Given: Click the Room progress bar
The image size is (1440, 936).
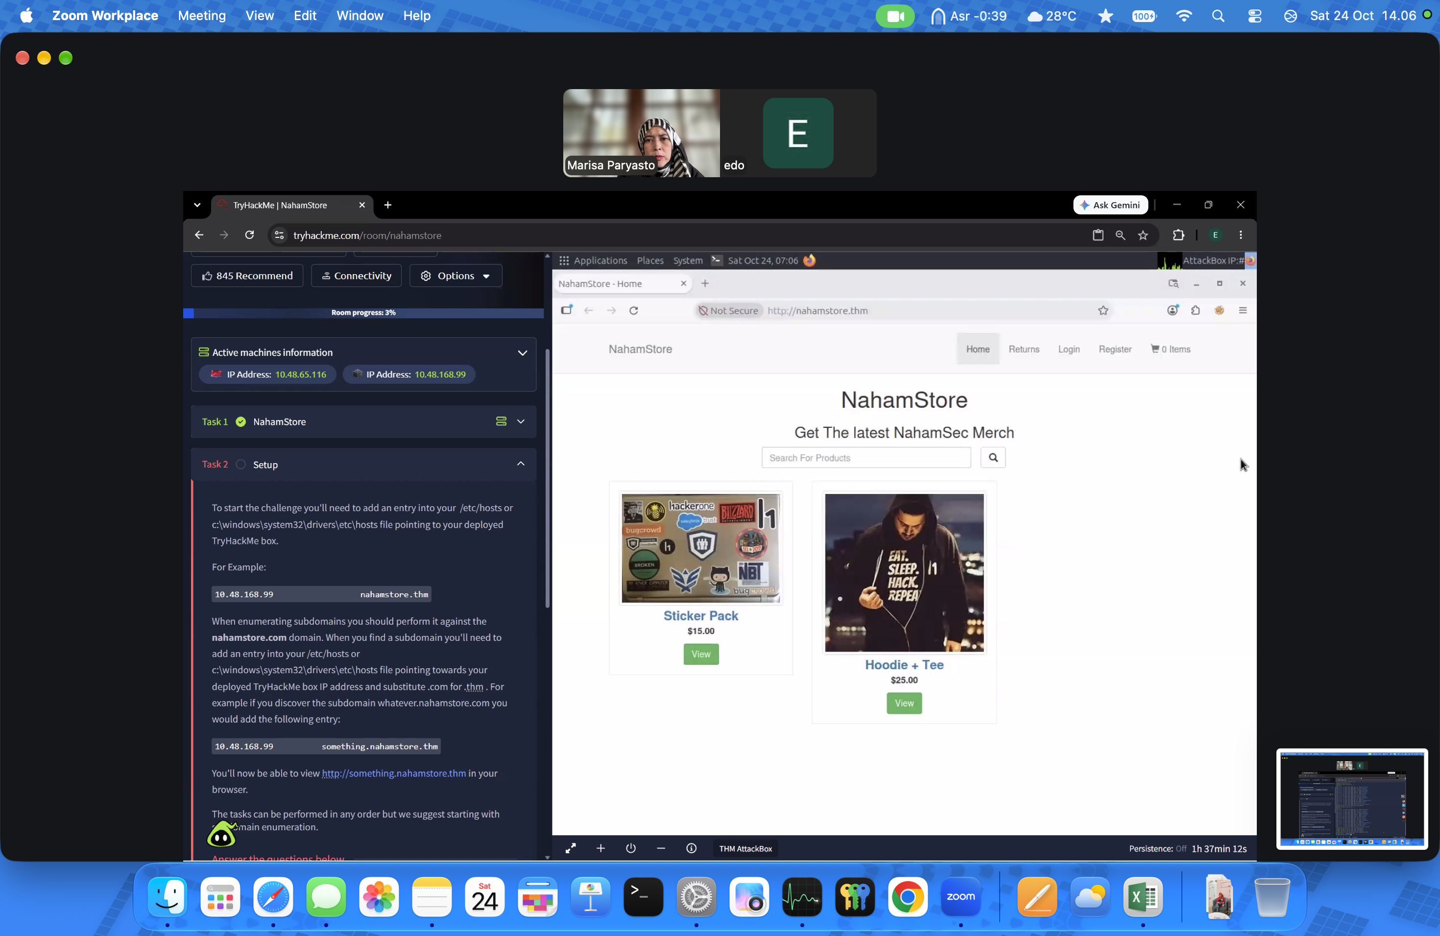Looking at the screenshot, I should (x=363, y=313).
